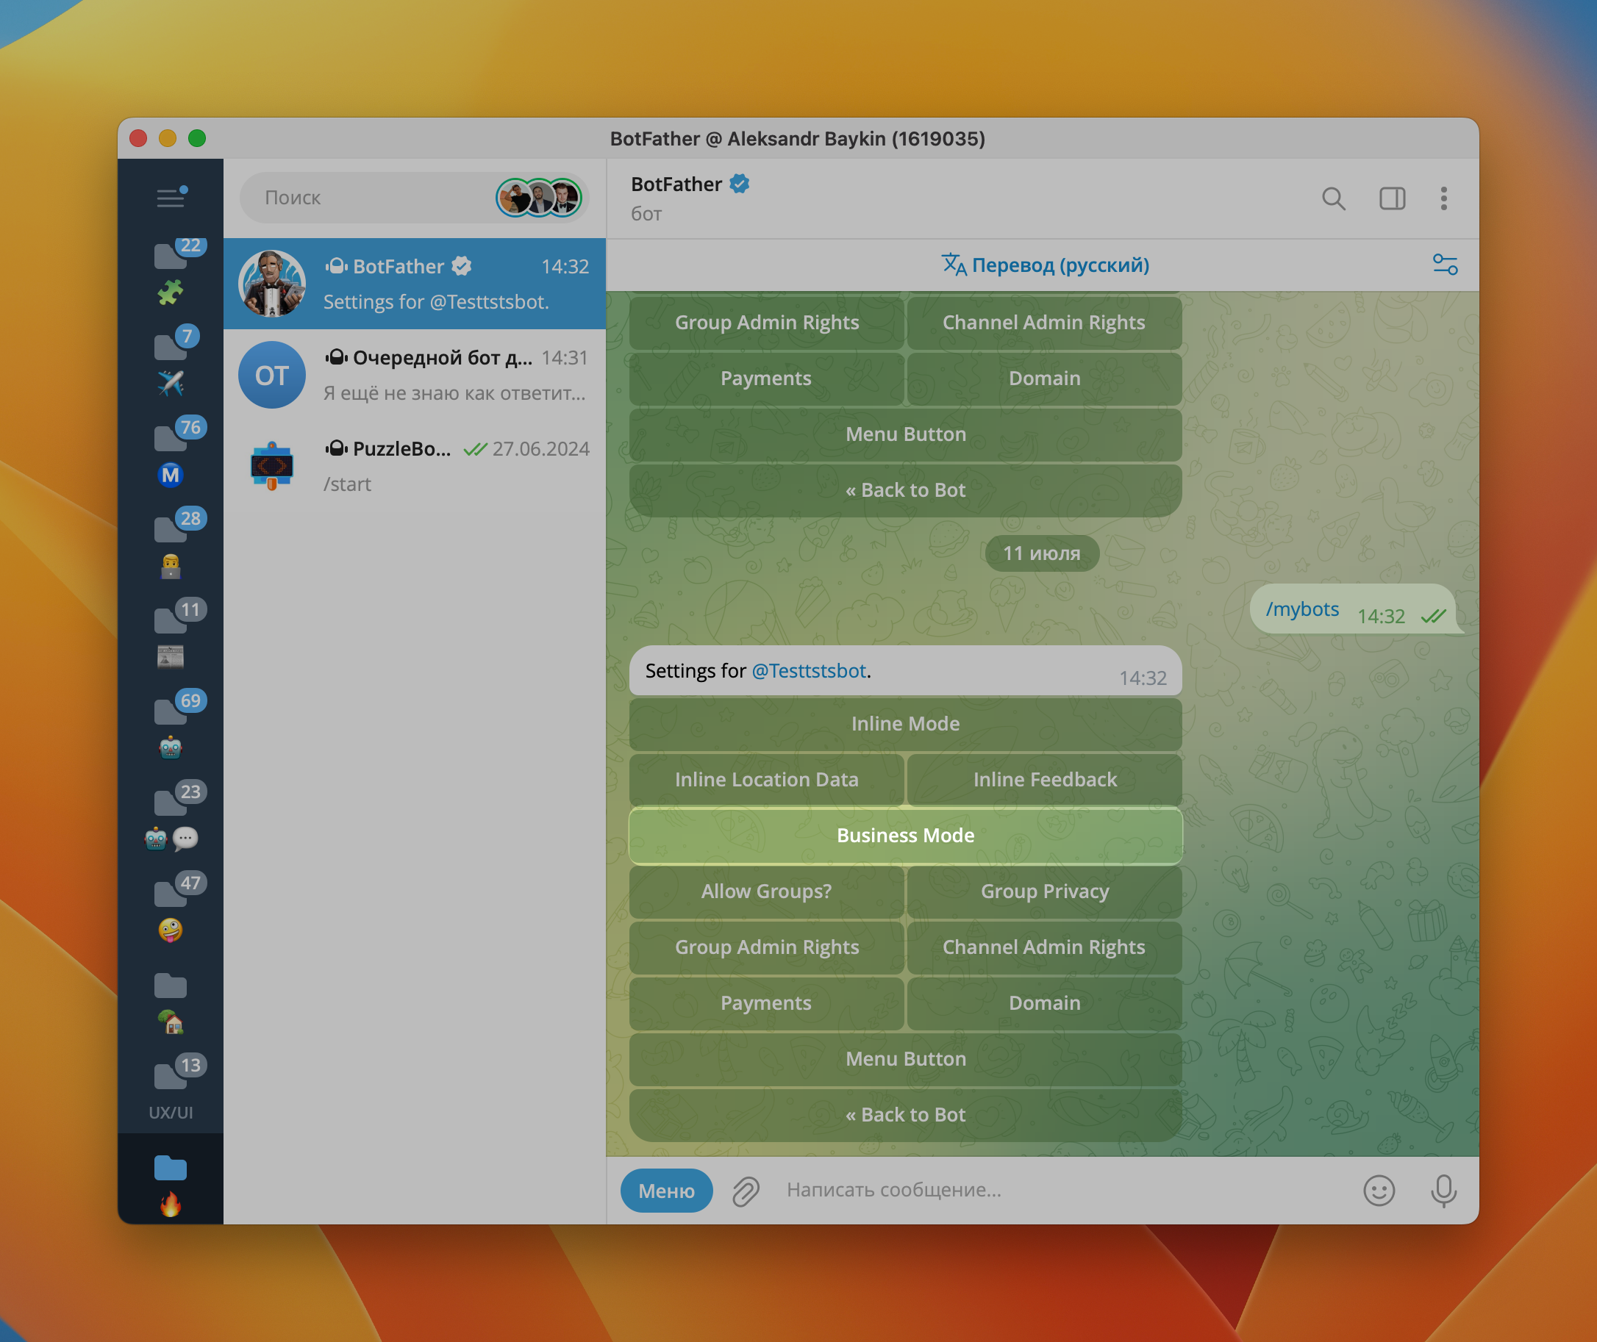Screen dimensions: 1597x1342
Task: Click lower Menu Button option
Action: (x=906, y=1059)
